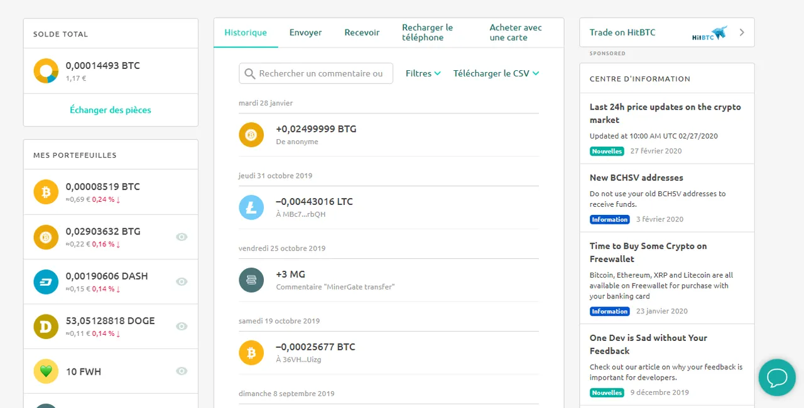This screenshot has width=804, height=408.
Task: Click the Litecoin icon in -0,00443016 LTC transaction
Action: 251,207
